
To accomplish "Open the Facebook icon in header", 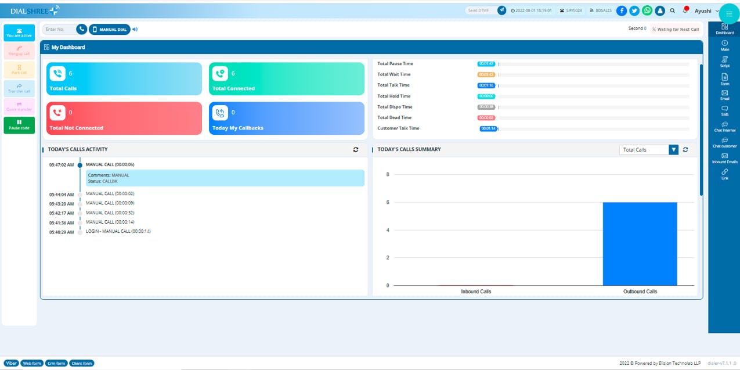I will pos(622,10).
